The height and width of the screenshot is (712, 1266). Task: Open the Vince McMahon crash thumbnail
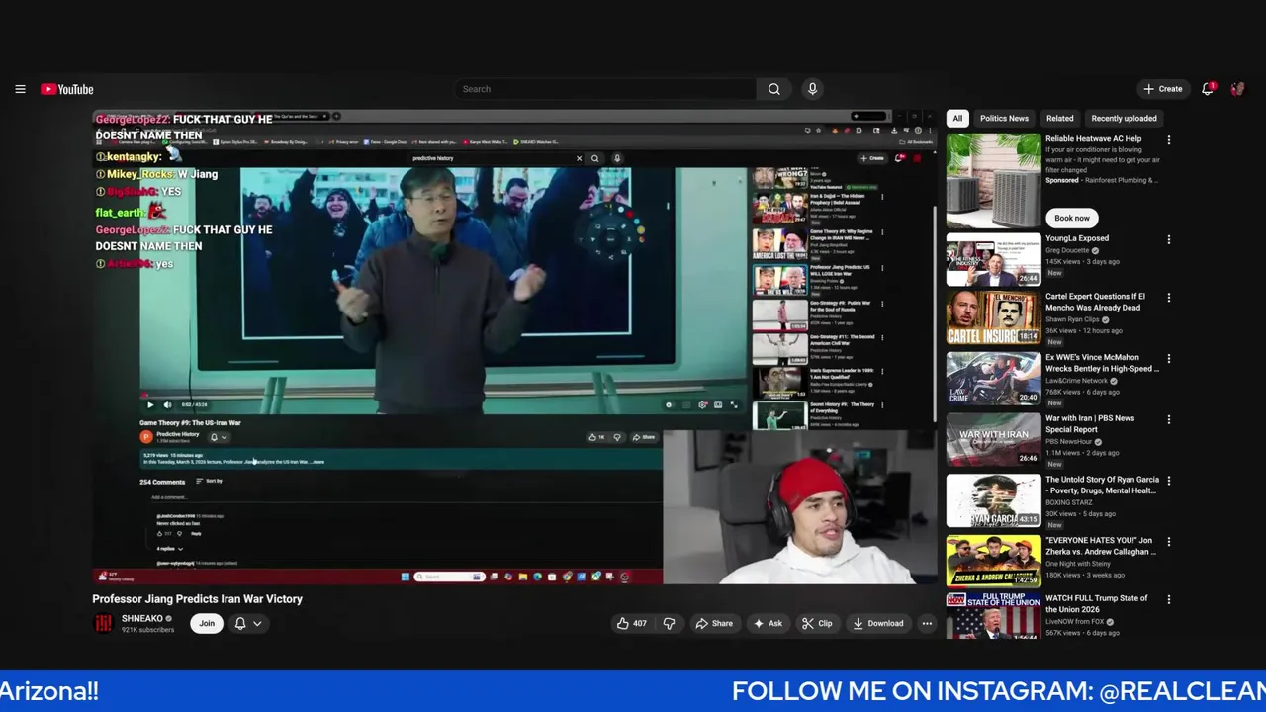pos(993,380)
